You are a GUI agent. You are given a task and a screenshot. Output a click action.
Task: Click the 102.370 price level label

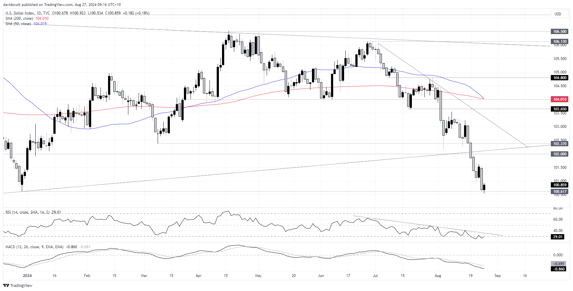click(560, 144)
